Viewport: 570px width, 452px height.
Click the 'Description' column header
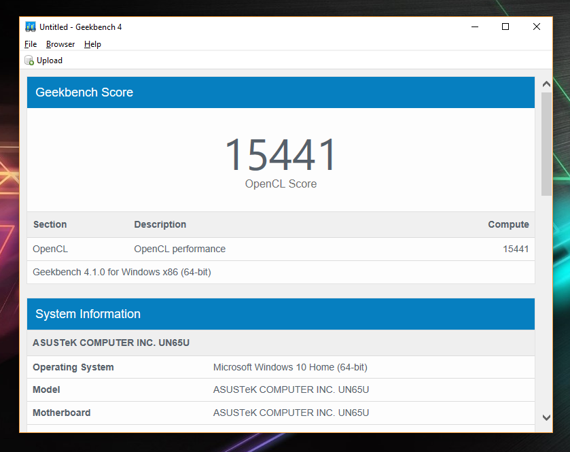[x=160, y=224]
